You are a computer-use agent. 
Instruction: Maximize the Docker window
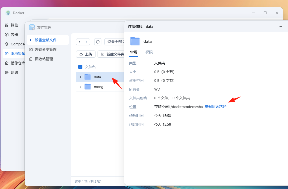[x=265, y=13]
